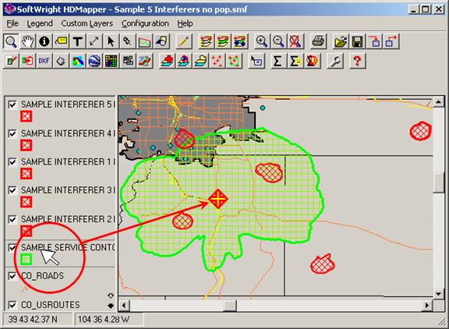This screenshot has width=449, height=329.
Task: Print the map with printer icon
Action: tap(318, 41)
